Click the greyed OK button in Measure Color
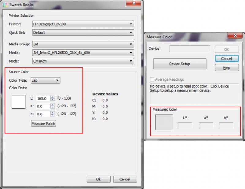The height and width of the screenshot is (189, 245). pyautogui.click(x=227, y=49)
